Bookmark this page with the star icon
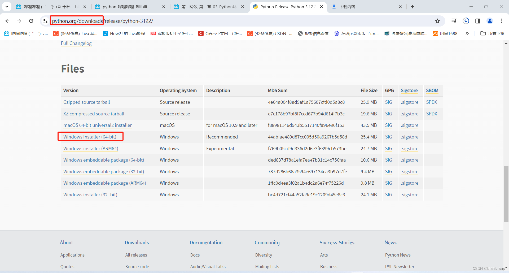The height and width of the screenshot is (273, 509). coord(437,21)
